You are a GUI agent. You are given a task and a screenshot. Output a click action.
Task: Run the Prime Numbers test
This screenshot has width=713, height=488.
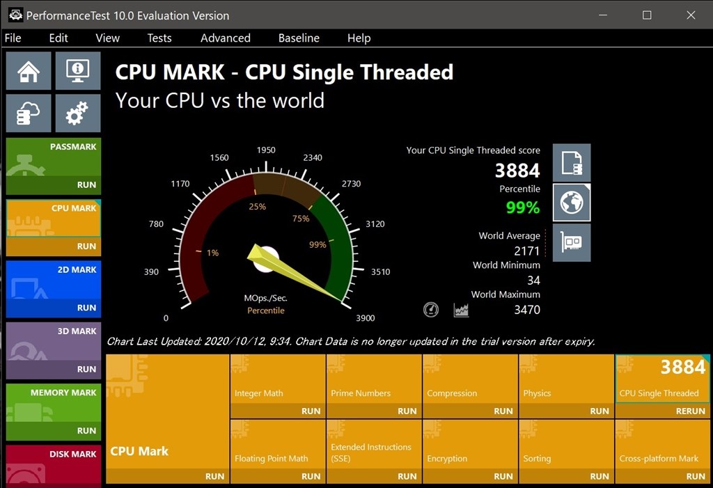374,411
